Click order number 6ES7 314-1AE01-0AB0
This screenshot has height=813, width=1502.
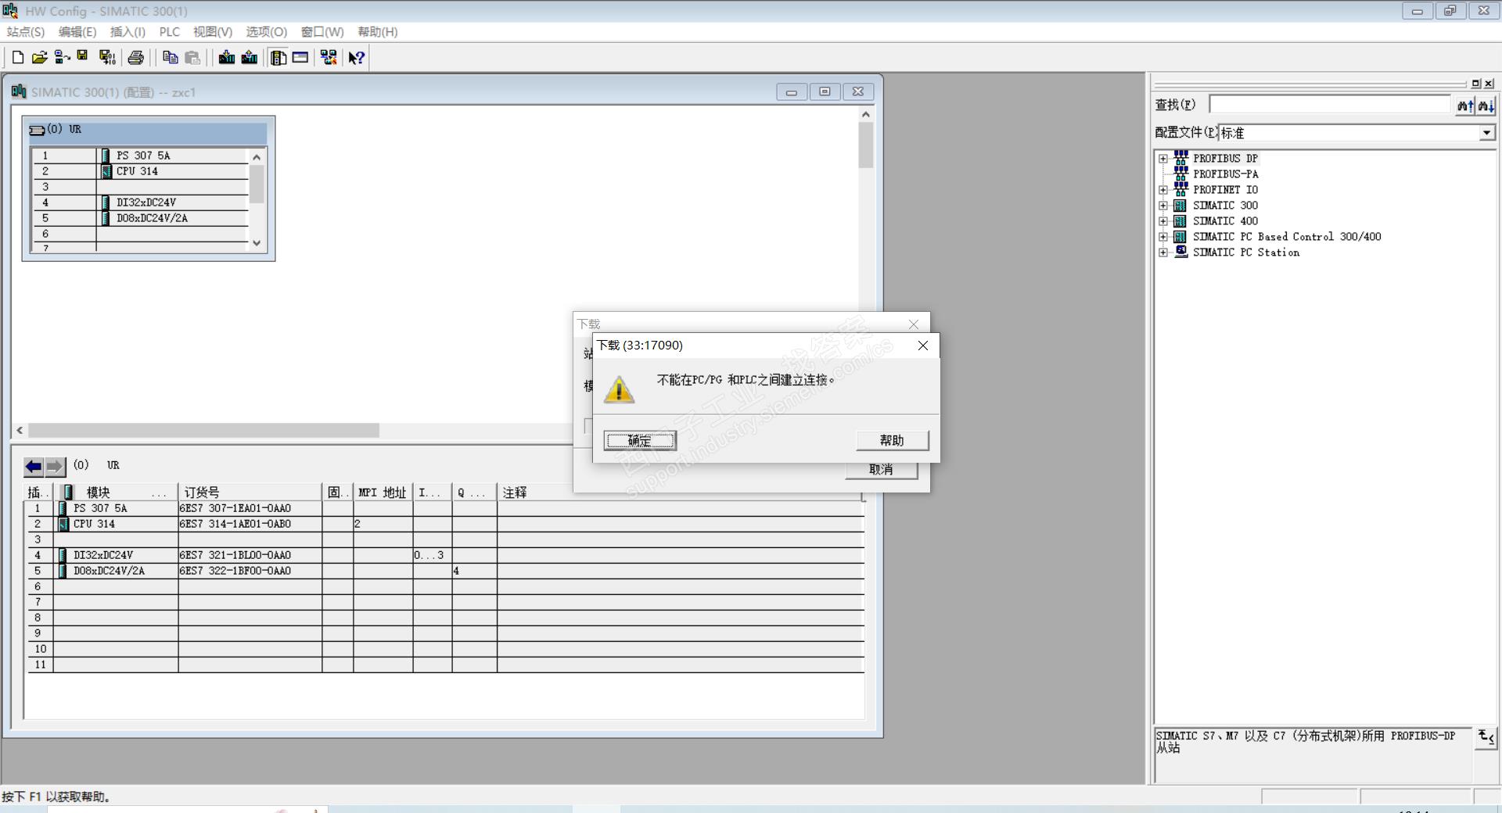pyautogui.click(x=235, y=524)
